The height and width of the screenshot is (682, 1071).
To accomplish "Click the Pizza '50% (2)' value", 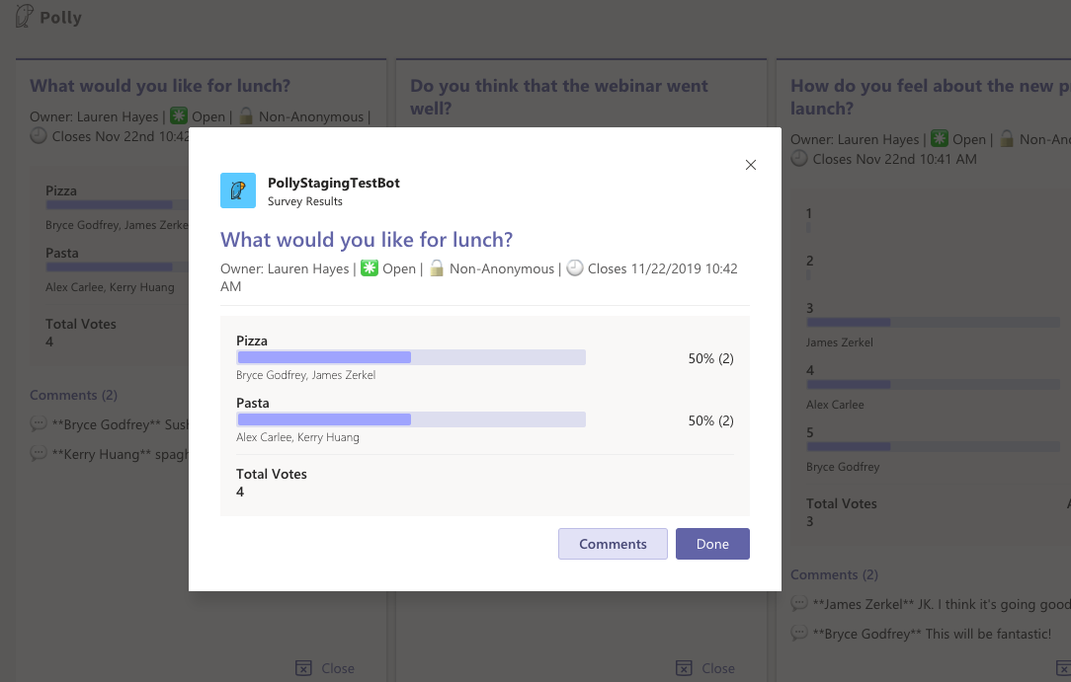I will 710,358.
